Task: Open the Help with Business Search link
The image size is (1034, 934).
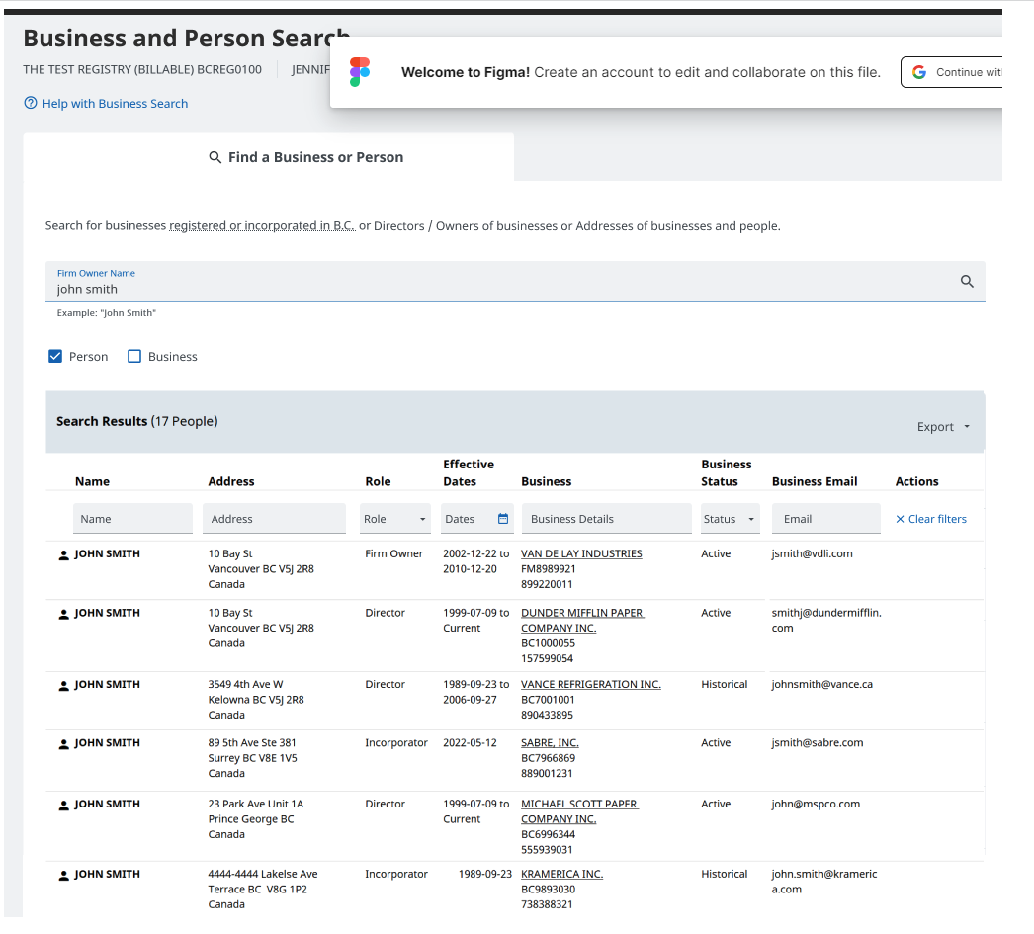Action: (114, 103)
